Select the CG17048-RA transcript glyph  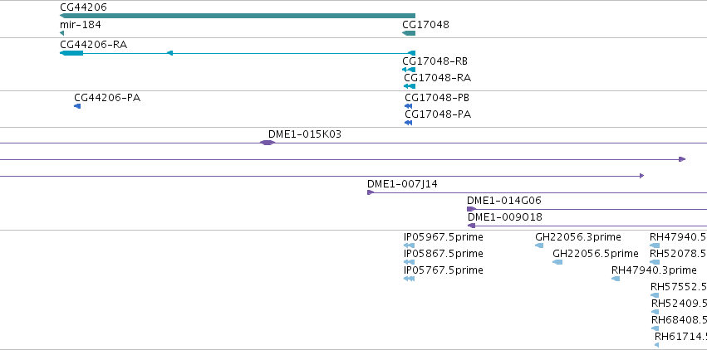410,86
